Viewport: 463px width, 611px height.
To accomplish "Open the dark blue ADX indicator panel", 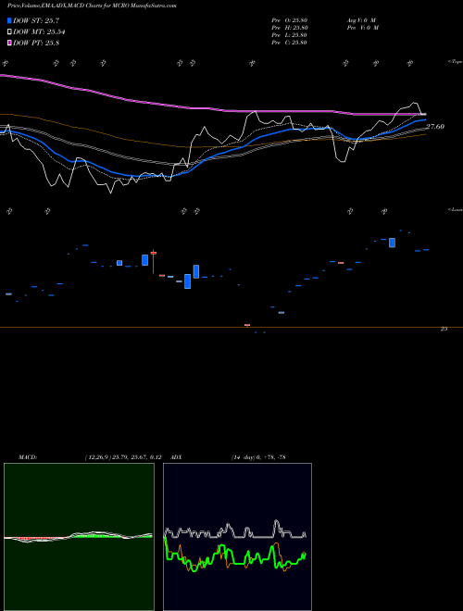I will tap(237, 537).
